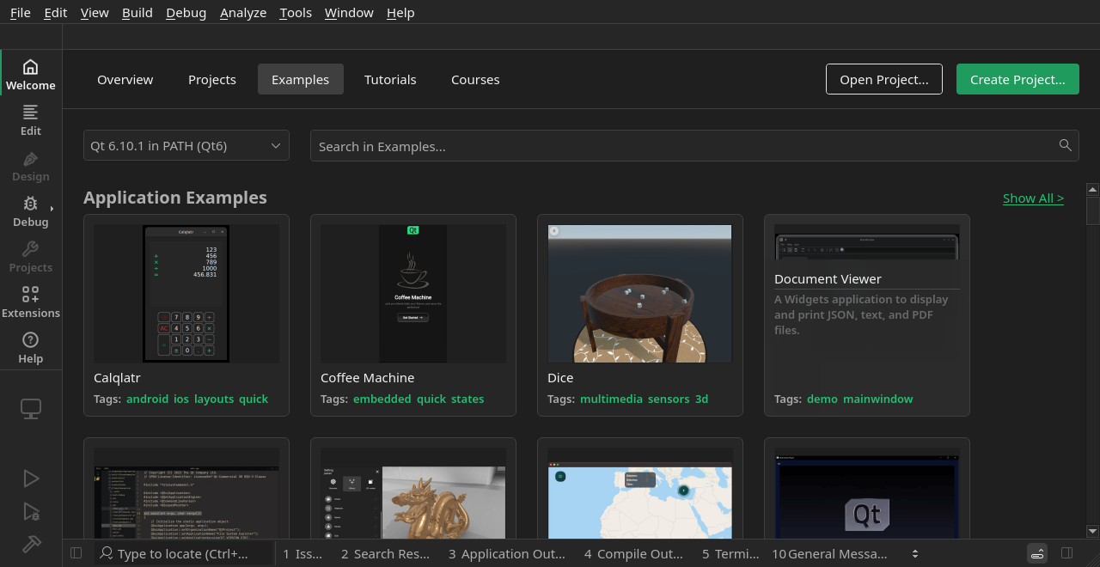Open the Tools menu
This screenshot has height=567, width=1100.
click(x=296, y=12)
